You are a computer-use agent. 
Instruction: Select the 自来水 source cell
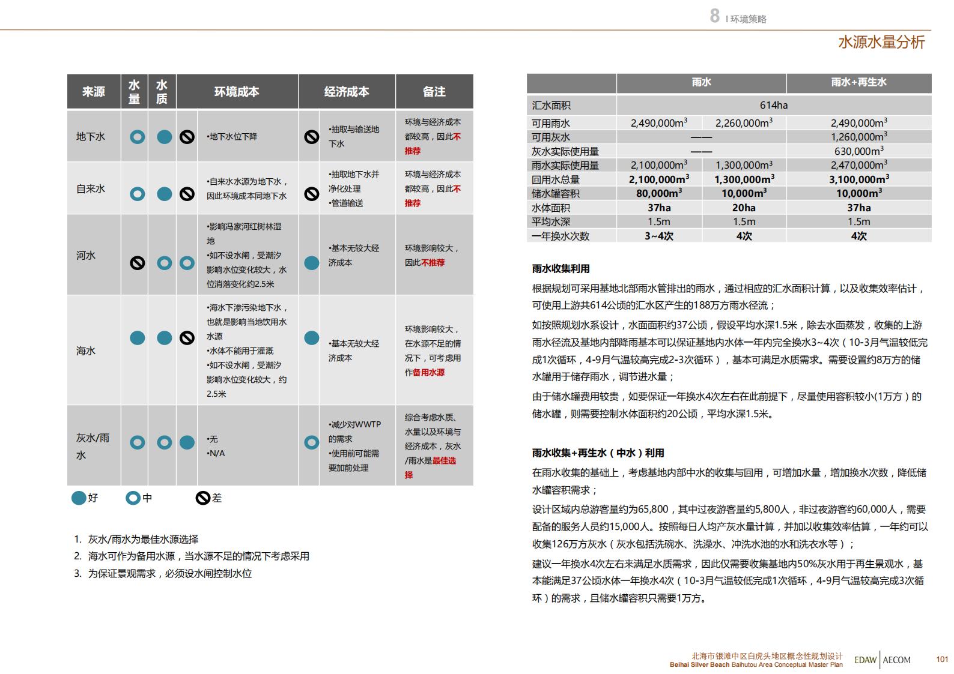pyautogui.click(x=94, y=188)
